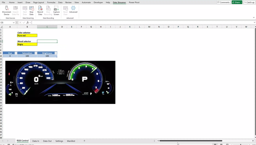256x145 pixels.
Task: Open the Power Pivot ribbon tab
Action: coord(134,2)
